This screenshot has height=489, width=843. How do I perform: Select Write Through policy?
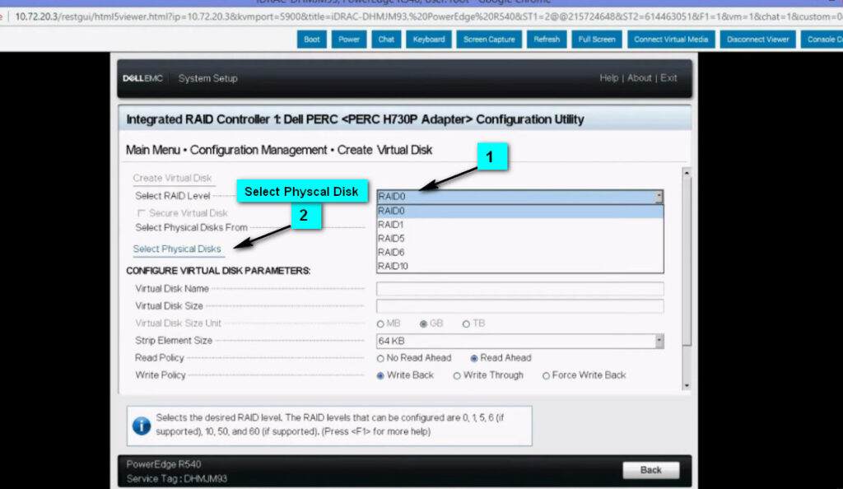(457, 375)
